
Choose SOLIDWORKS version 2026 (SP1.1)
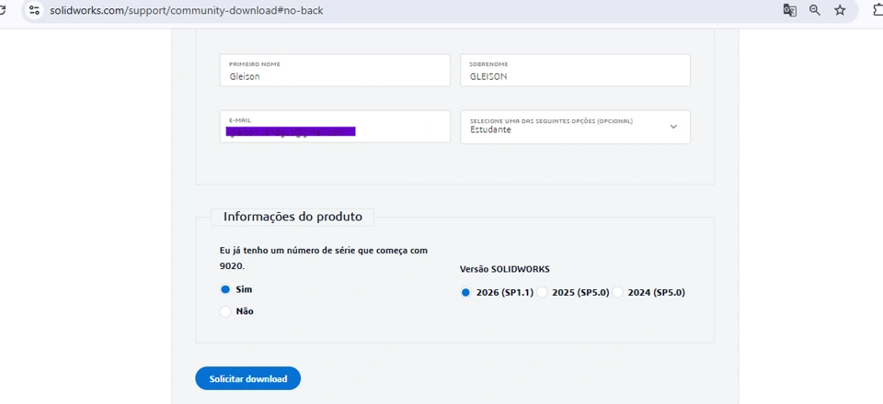465,292
